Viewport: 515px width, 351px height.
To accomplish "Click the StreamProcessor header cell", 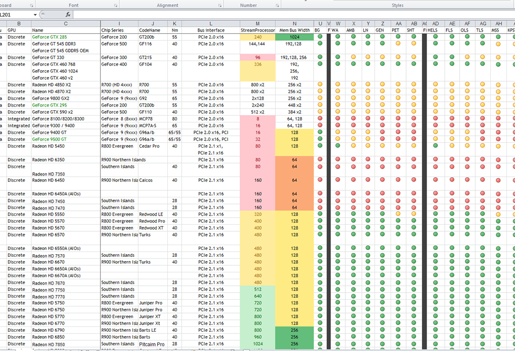I will pyautogui.click(x=257, y=30).
